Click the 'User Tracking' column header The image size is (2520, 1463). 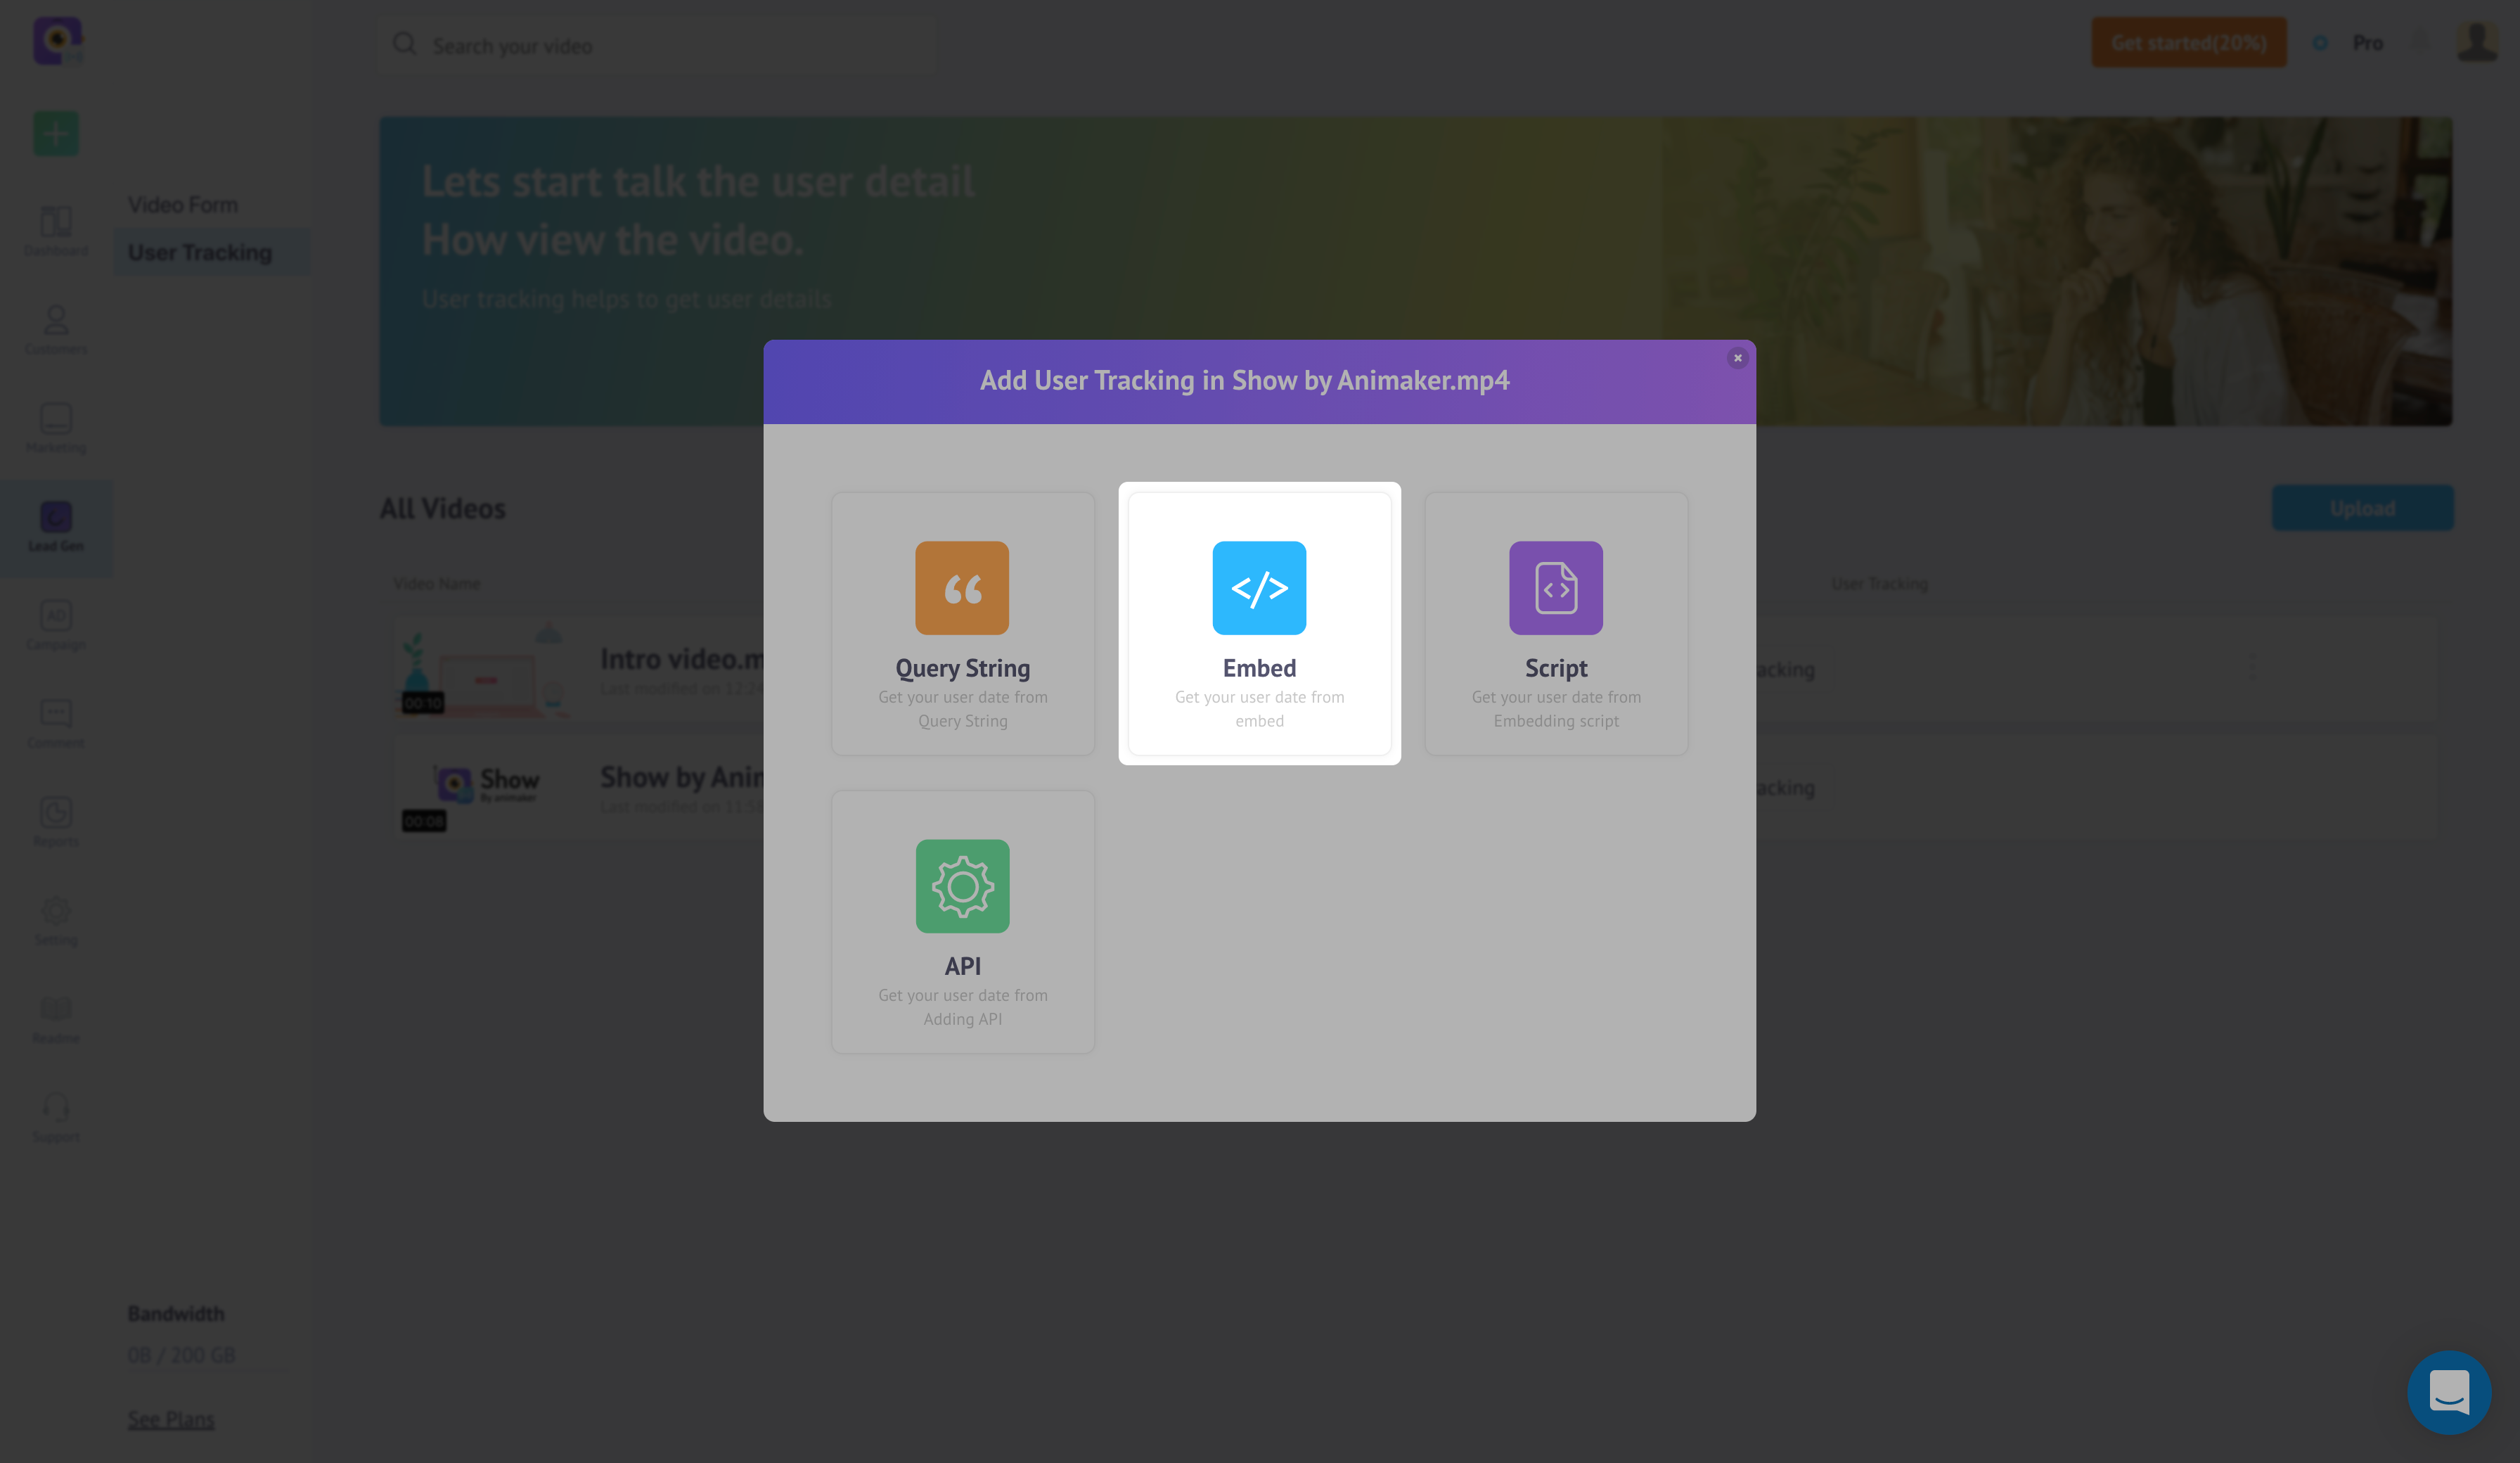coord(1879,583)
